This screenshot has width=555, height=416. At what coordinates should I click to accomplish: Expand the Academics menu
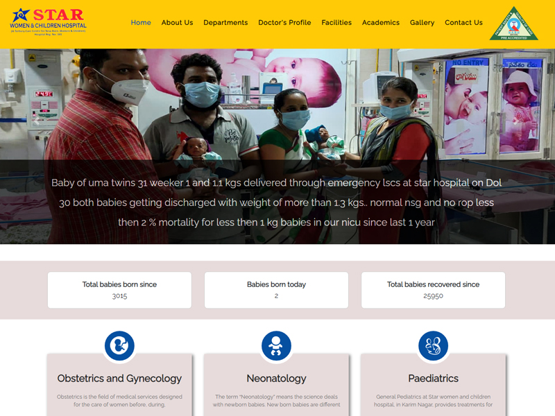click(381, 22)
